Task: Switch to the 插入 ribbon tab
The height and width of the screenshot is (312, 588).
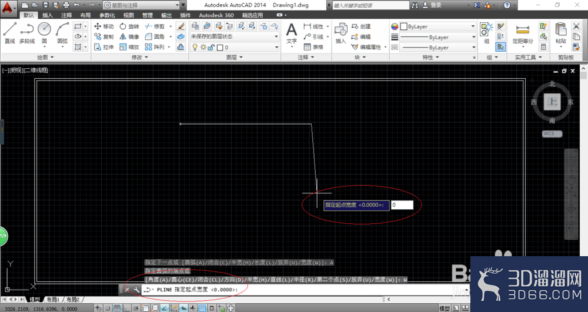Action: click(48, 15)
